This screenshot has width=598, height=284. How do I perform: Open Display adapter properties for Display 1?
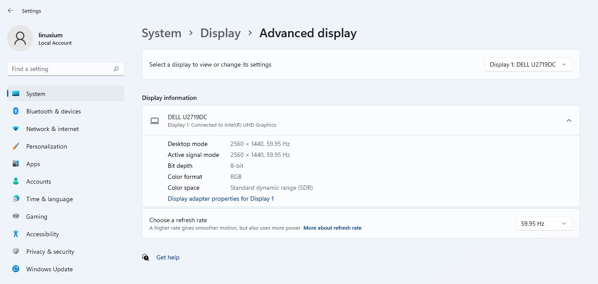coord(221,199)
